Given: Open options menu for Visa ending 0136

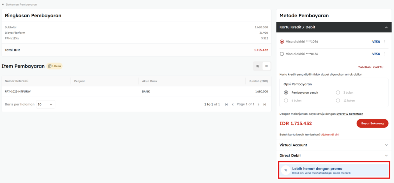Looking at the screenshot, I should pyautogui.click(x=385, y=54).
